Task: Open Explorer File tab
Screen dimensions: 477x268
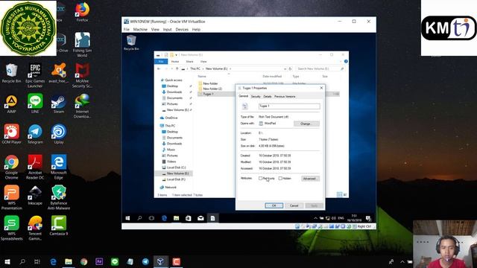Action: (x=161, y=61)
